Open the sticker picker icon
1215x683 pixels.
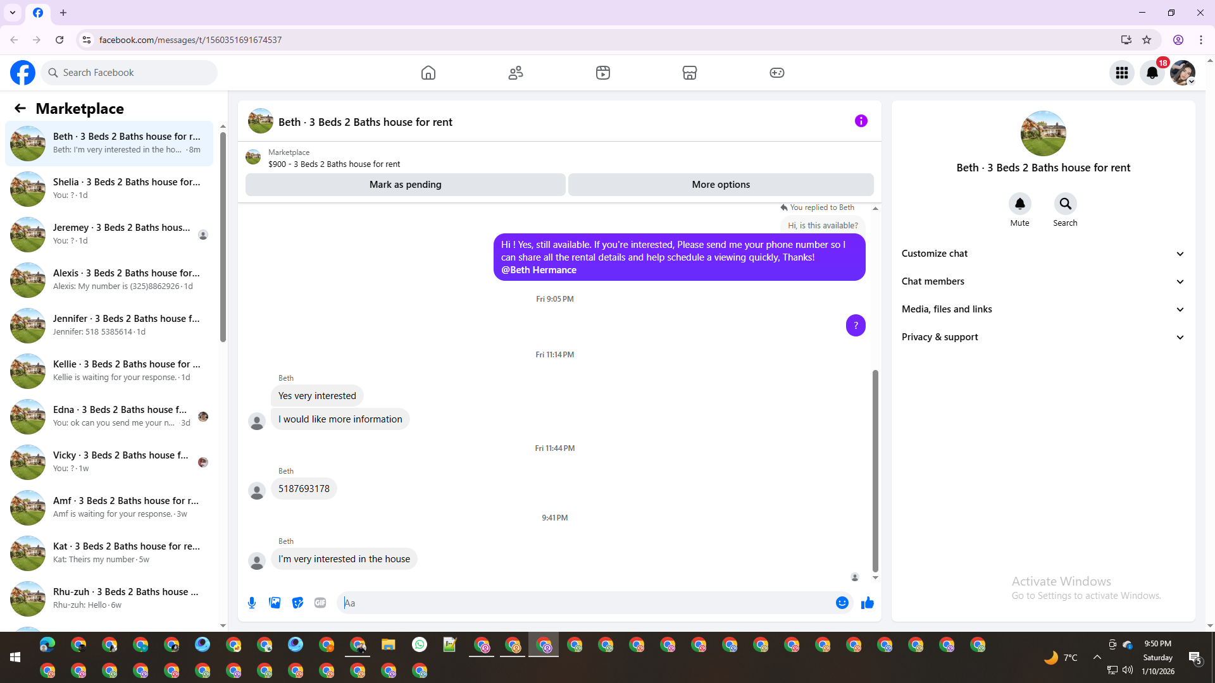point(297,603)
